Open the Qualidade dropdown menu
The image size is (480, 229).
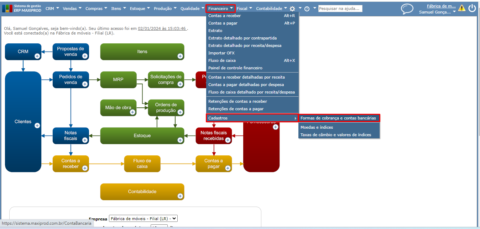tap(192, 8)
